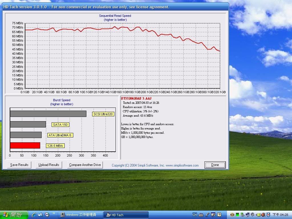Open the Start menu

click(14, 215)
